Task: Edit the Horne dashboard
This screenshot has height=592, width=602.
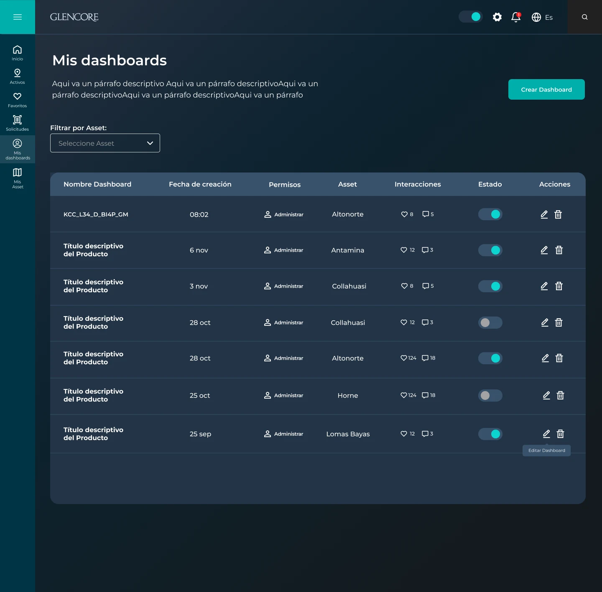Action: [x=546, y=395]
